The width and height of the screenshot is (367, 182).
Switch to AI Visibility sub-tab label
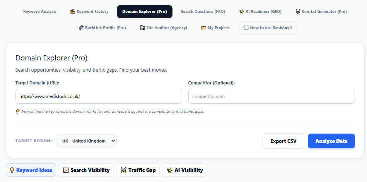[x=189, y=170]
